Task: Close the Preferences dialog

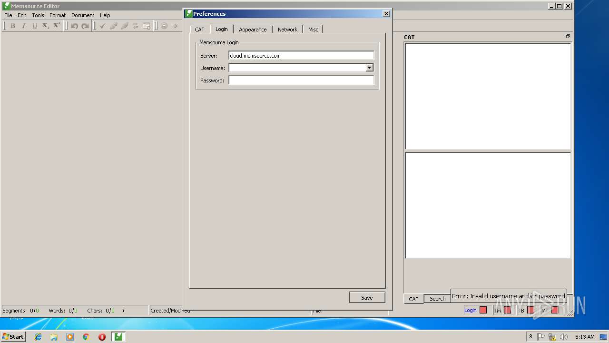Action: click(x=386, y=14)
